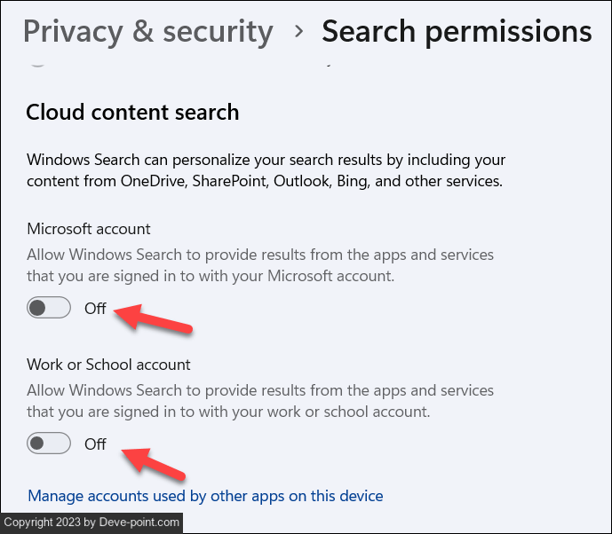Viewport: 612px width, 534px height.
Task: Click the breadcrumb chevron separator
Action: tap(299, 31)
